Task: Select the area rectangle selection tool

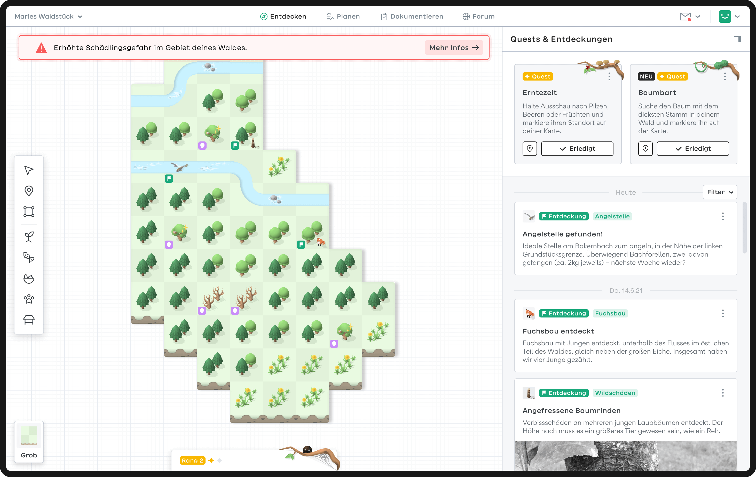Action: point(29,211)
